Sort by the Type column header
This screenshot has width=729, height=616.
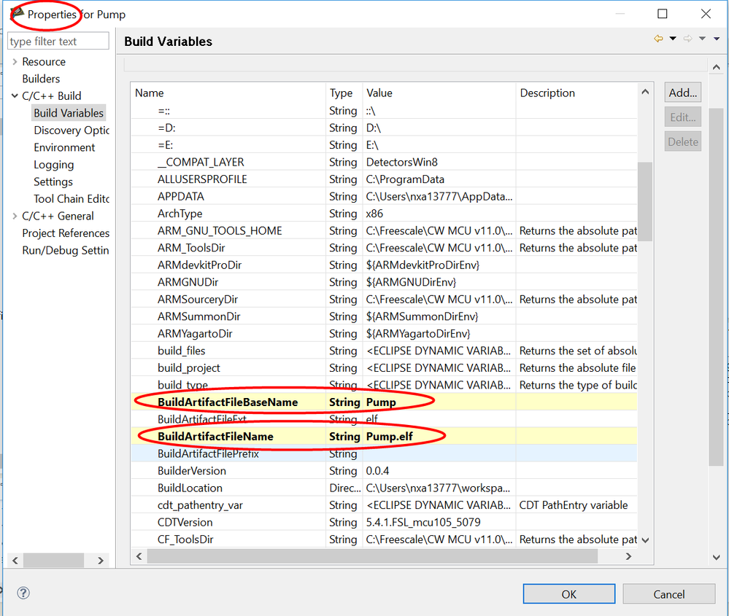(x=344, y=93)
